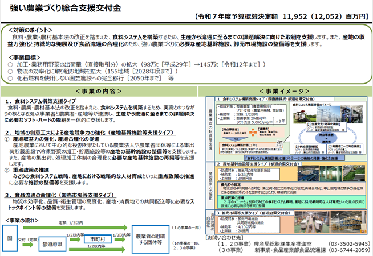Click the green ＜事業の内容＞ header band

tap(99, 91)
